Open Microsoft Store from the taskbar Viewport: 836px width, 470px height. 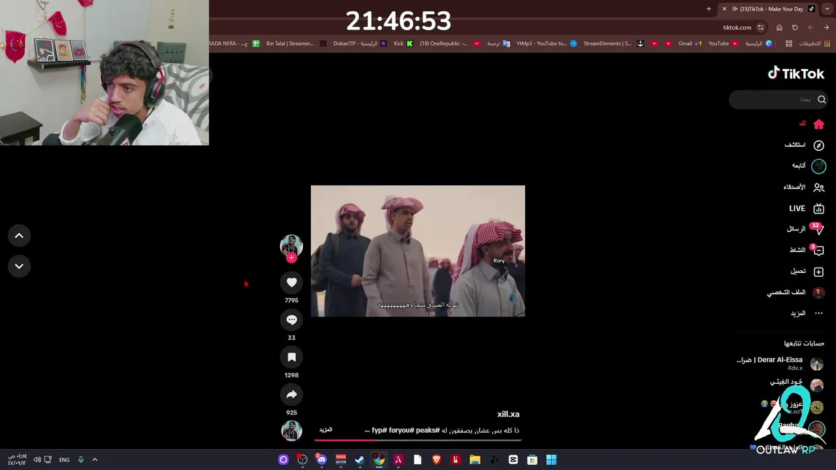pos(532,460)
